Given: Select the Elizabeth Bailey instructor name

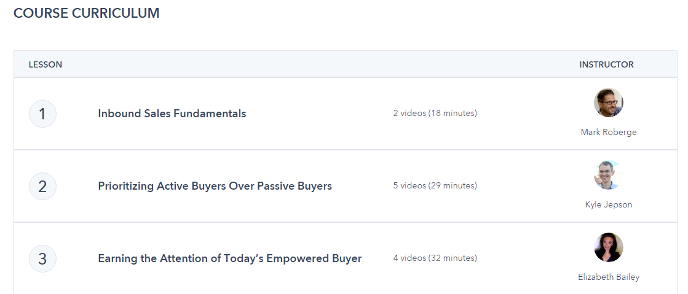Looking at the screenshot, I should 608,277.
